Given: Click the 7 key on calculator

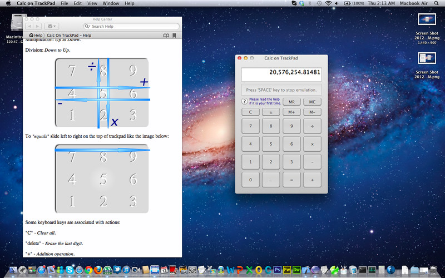Looking at the screenshot, I should tap(250, 126).
